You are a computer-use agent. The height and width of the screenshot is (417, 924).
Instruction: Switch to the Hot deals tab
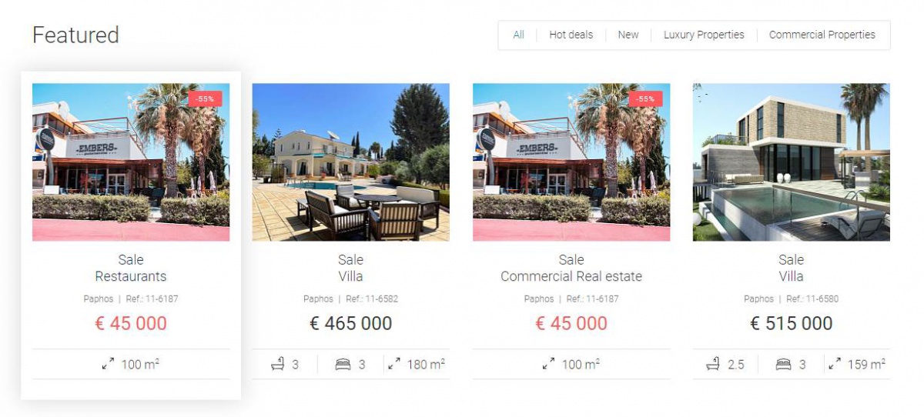coord(571,35)
